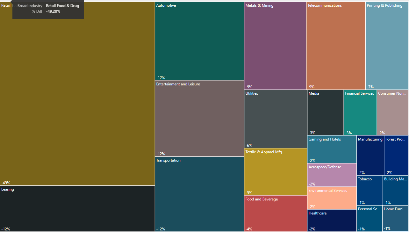
Task: Select the Healthcare tile
Action: [x=332, y=221]
